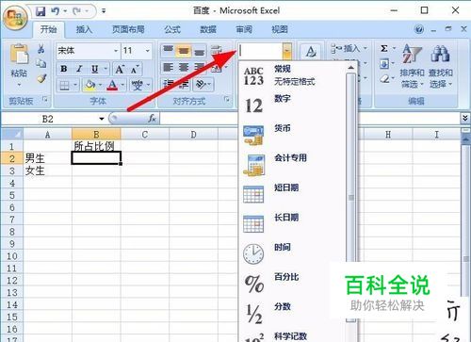This screenshot has height=342, width=471.
Task: Switch to the 插入 ribbon tab
Action: point(84,29)
